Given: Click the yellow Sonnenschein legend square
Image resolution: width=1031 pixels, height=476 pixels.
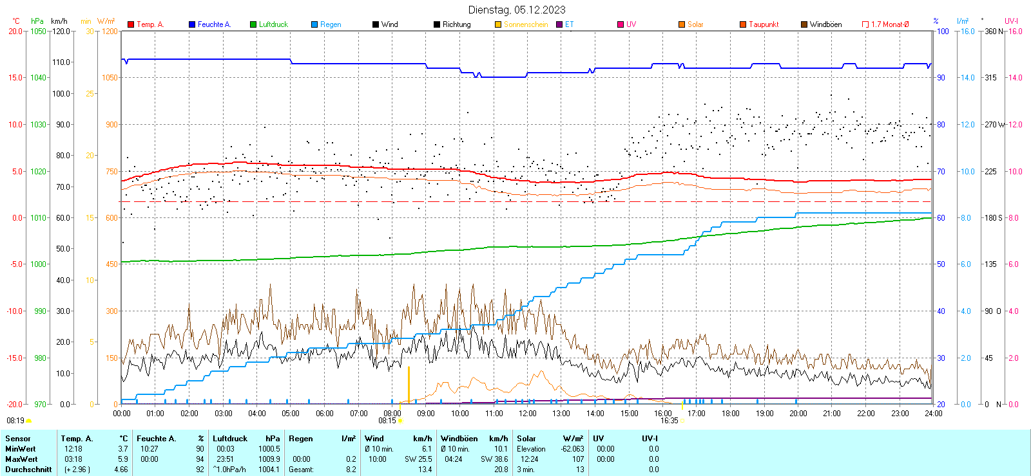Looking at the screenshot, I should pyautogui.click(x=498, y=24).
